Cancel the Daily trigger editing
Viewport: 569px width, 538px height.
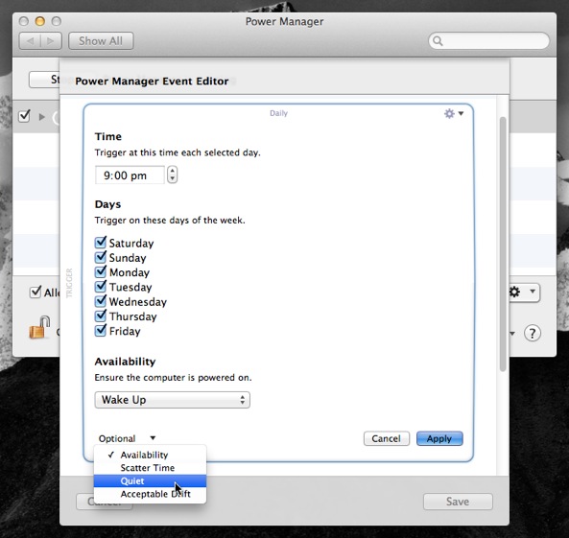point(386,438)
